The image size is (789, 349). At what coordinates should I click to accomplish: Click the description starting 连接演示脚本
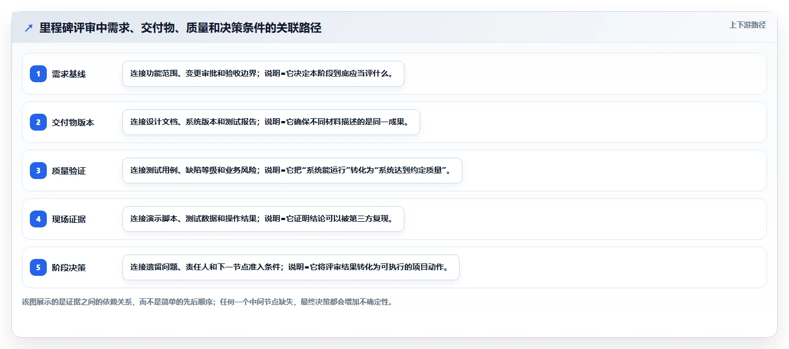point(263,219)
